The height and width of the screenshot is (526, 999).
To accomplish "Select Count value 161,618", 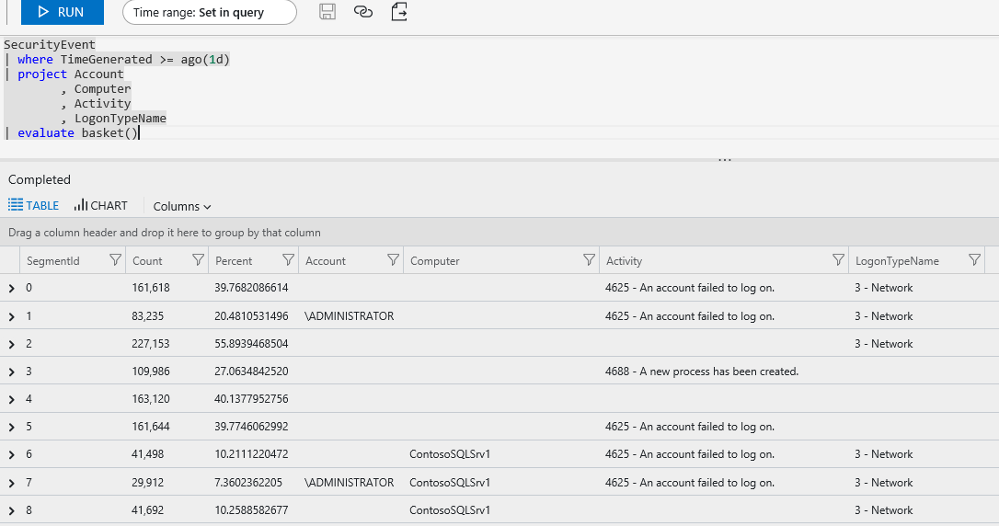I will 150,288.
